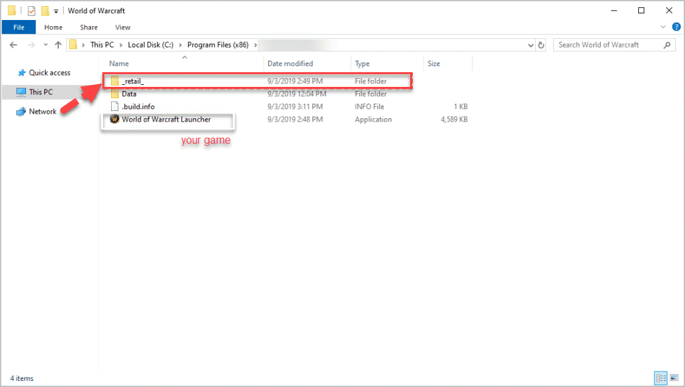Click the search magnifier icon

click(x=667, y=45)
